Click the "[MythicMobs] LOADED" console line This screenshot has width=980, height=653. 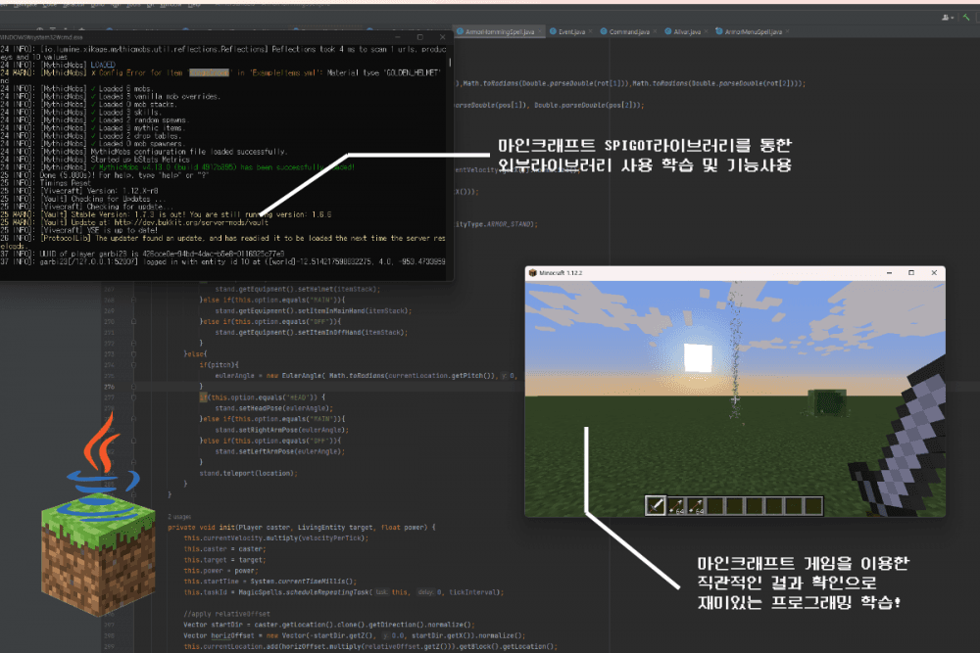pyautogui.click(x=77, y=65)
